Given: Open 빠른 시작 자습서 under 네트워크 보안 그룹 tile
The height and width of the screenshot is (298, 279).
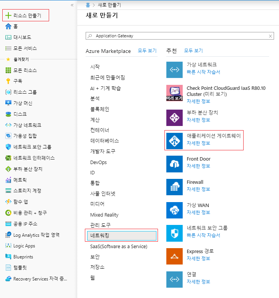Looking at the screenshot, I should point(203,235).
